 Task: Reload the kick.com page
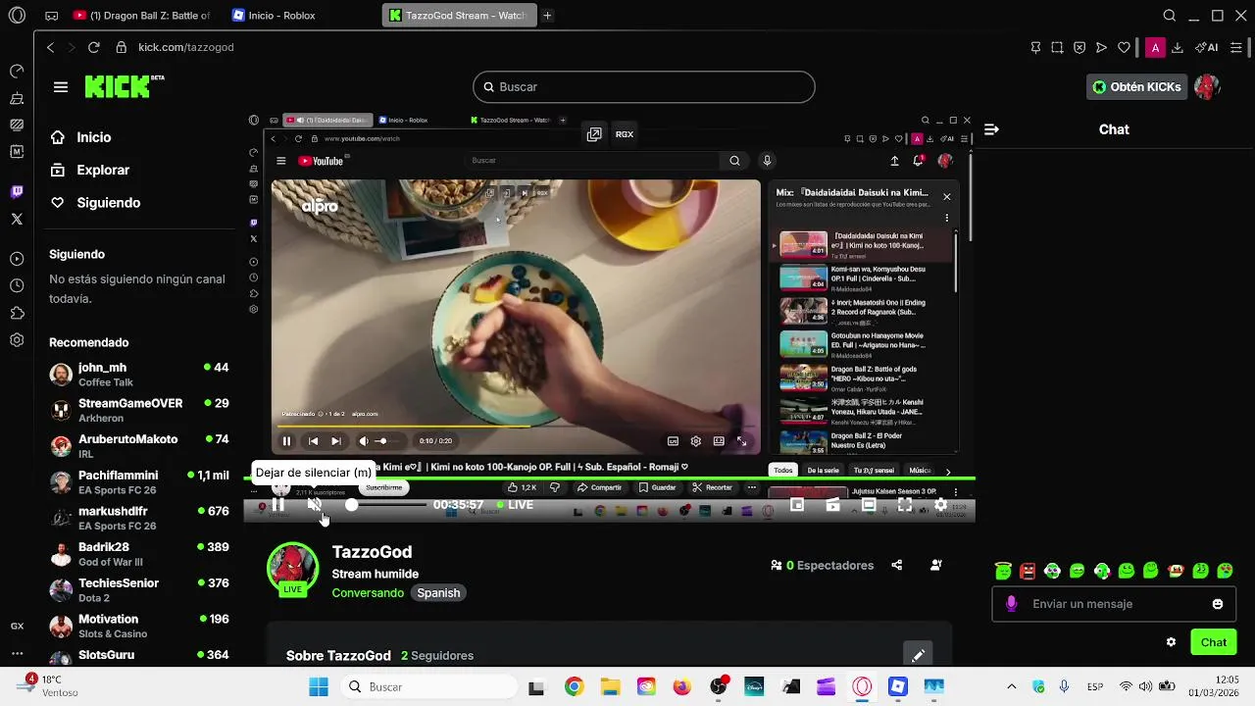coord(93,47)
